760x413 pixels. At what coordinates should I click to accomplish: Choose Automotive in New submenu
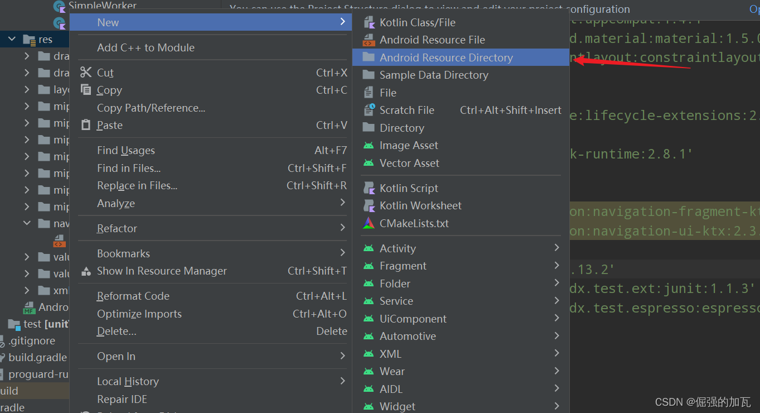(x=461, y=336)
